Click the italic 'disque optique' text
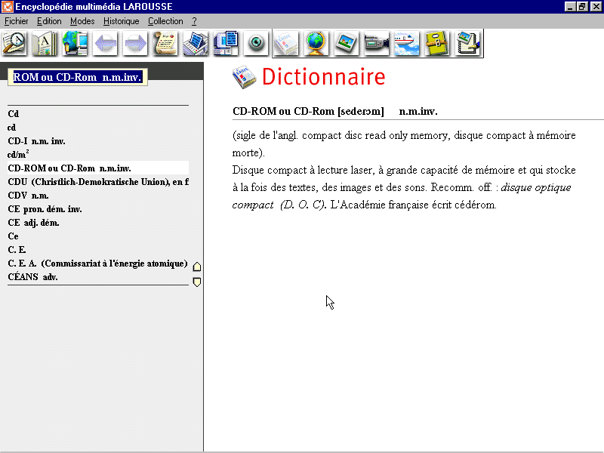Image resolution: width=604 pixels, height=453 pixels. coord(536,187)
